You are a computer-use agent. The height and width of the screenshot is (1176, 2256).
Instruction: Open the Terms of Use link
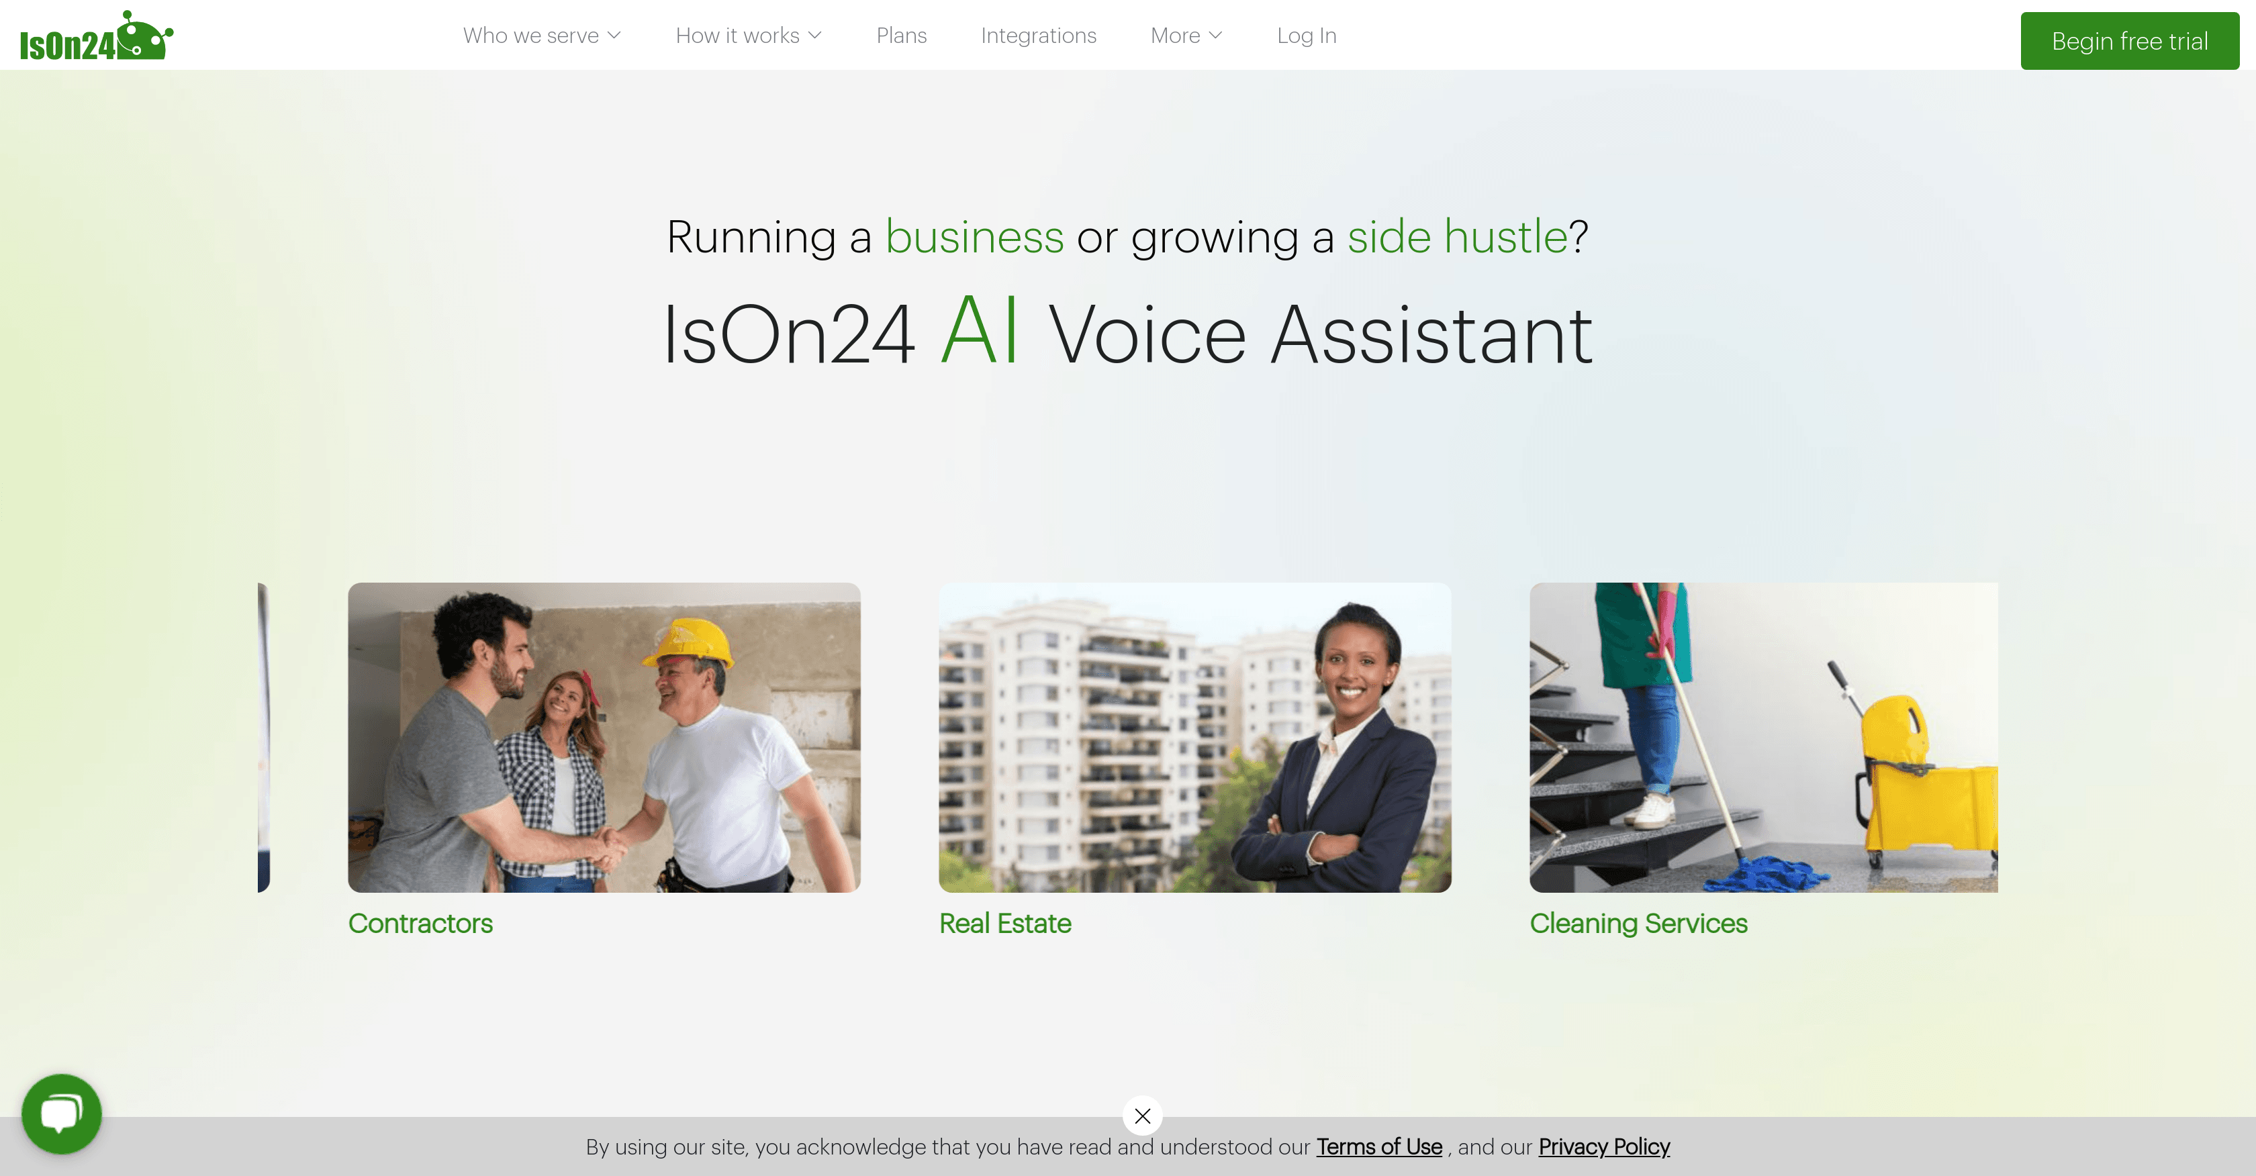tap(1378, 1146)
